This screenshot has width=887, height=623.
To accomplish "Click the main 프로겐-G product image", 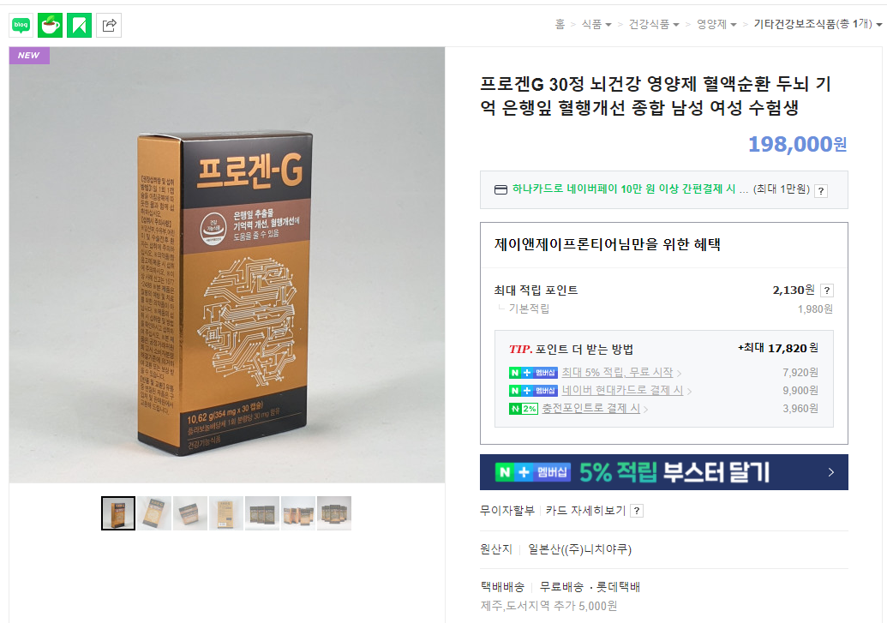I will tap(227, 265).
